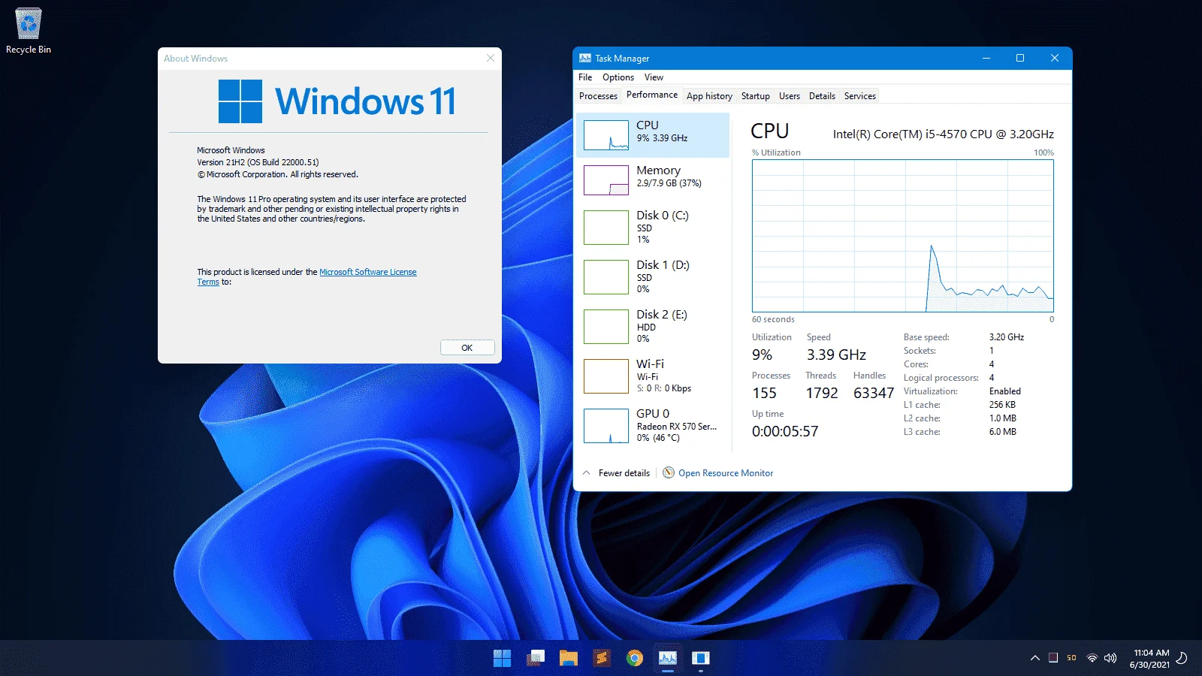Click the Up time value 0:00:05:57
1202x676 pixels.
[785, 431]
